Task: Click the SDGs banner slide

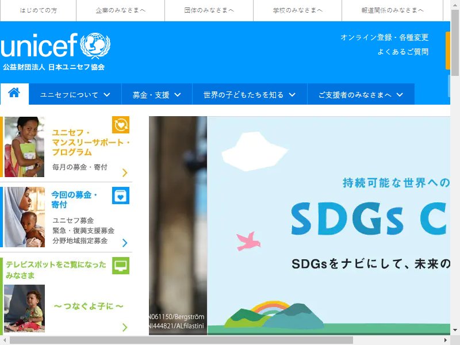Action: pyautogui.click(x=328, y=225)
